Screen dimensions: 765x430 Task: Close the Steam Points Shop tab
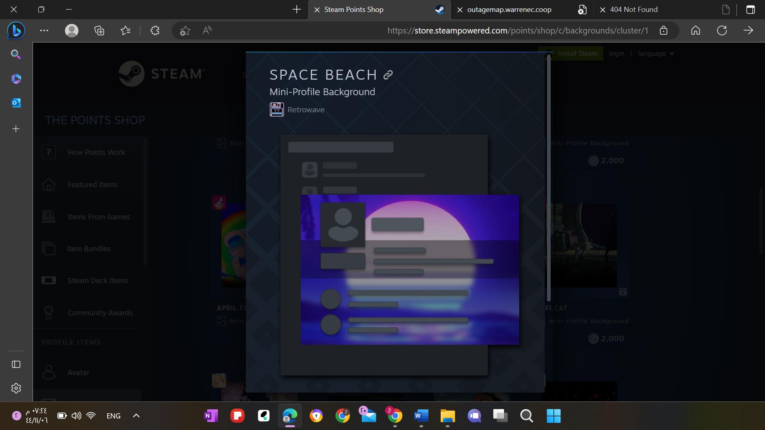[x=317, y=10]
